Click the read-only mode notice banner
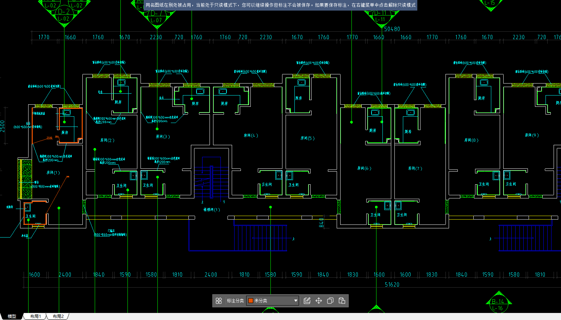This screenshot has width=561, height=320. point(280,5)
